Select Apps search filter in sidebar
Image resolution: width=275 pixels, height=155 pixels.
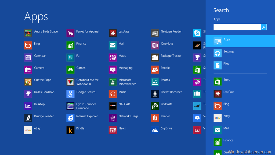(x=227, y=41)
